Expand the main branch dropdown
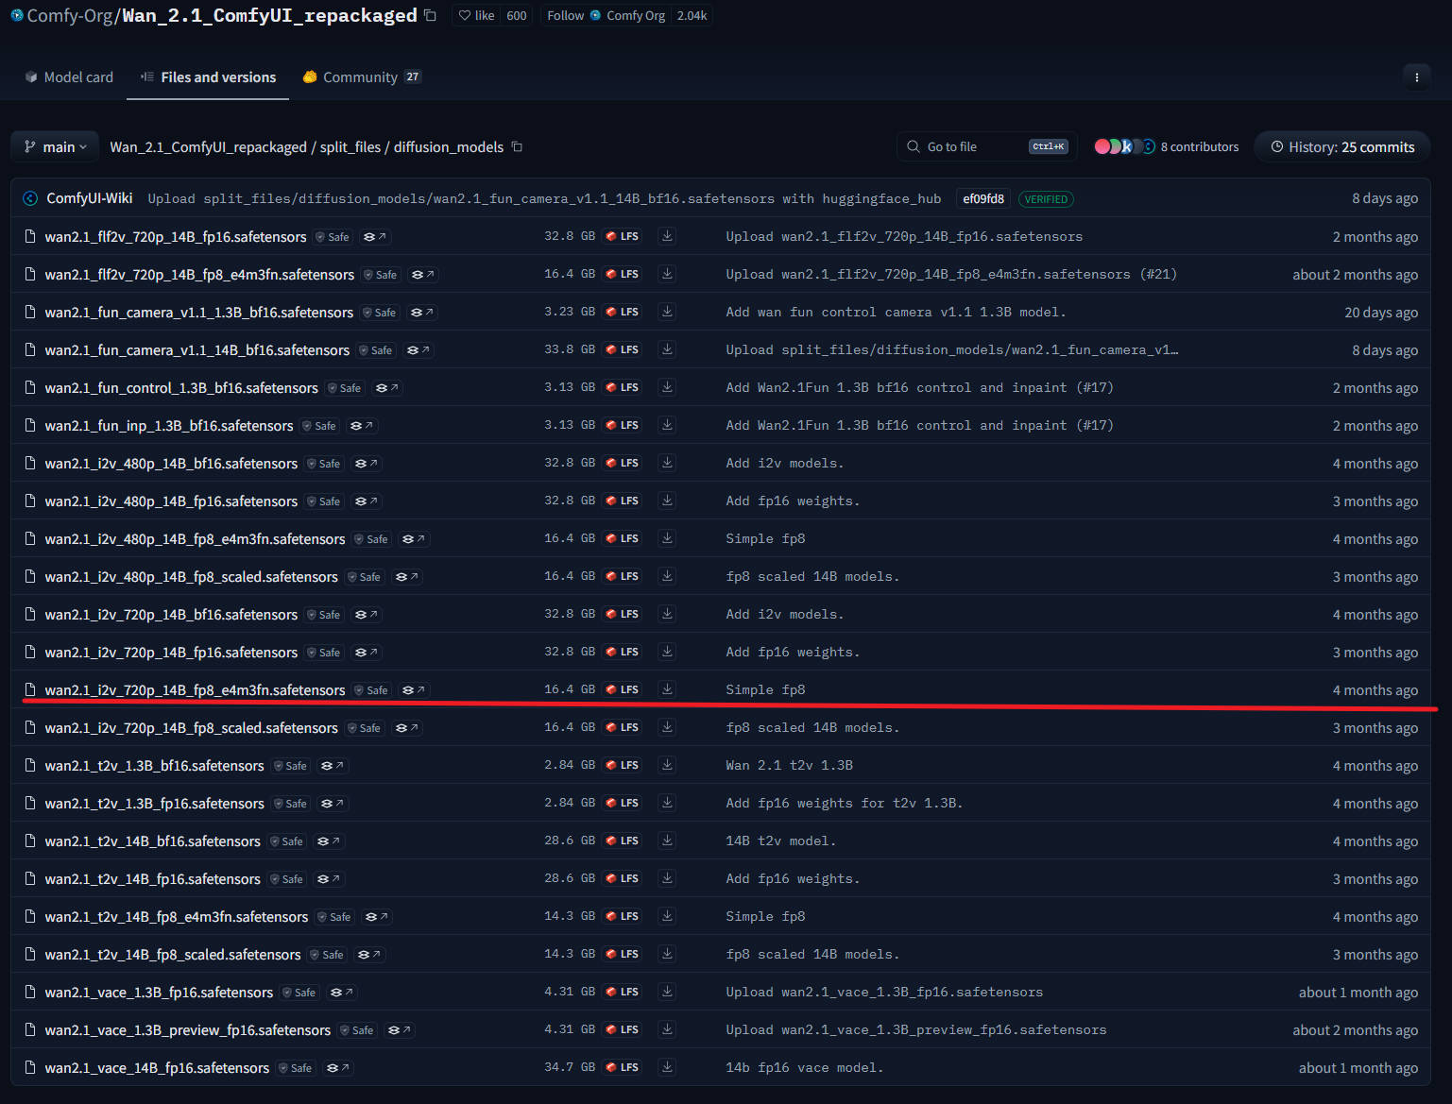 (55, 147)
